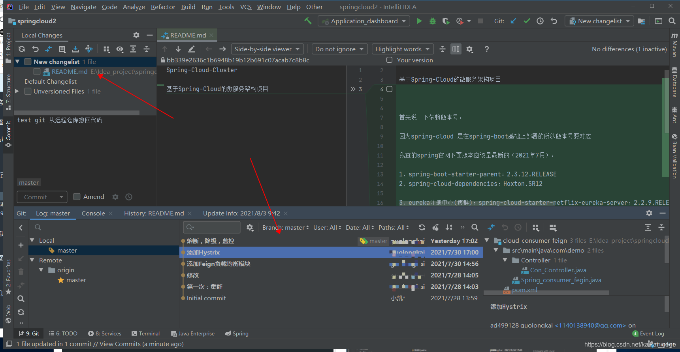The image size is (680, 352).
Task: Open Application_dashboard run configuration dropdown
Action: [364, 21]
